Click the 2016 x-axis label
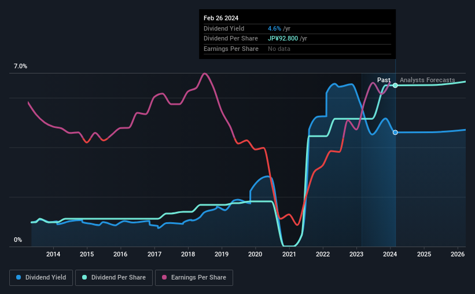 [120, 254]
